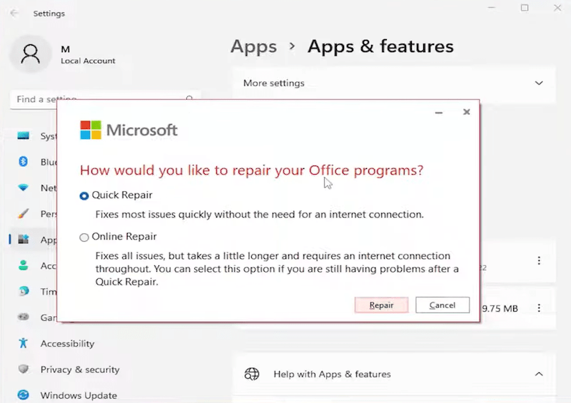Close the Microsoft Office repair dialog
571x403 pixels.
point(467,112)
